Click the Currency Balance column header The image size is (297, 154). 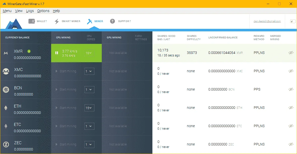point(17,38)
